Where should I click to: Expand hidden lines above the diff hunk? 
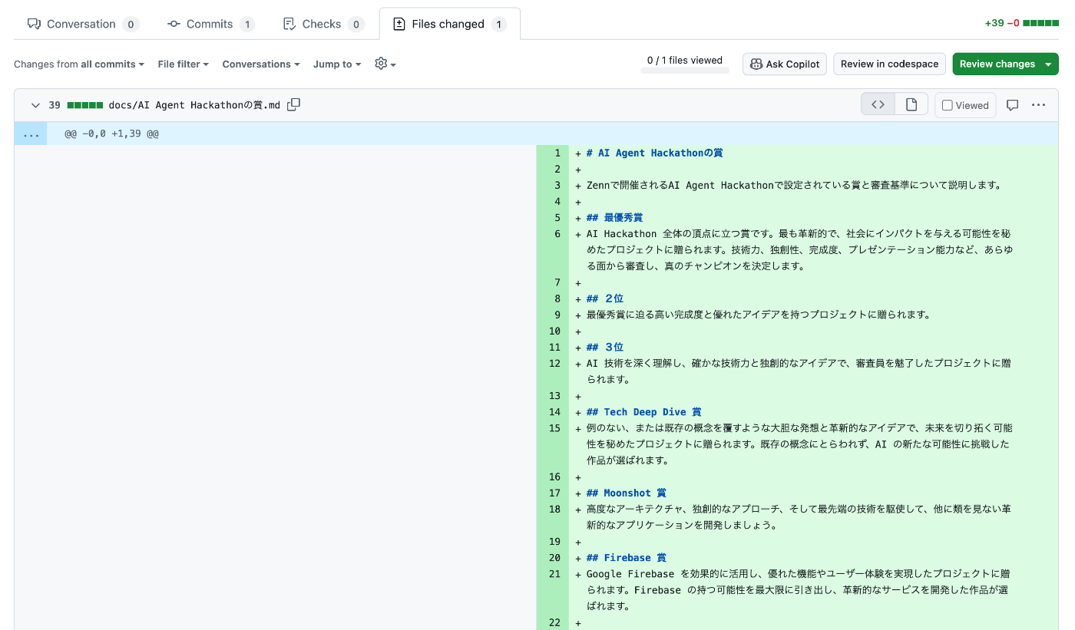pyautogui.click(x=31, y=134)
